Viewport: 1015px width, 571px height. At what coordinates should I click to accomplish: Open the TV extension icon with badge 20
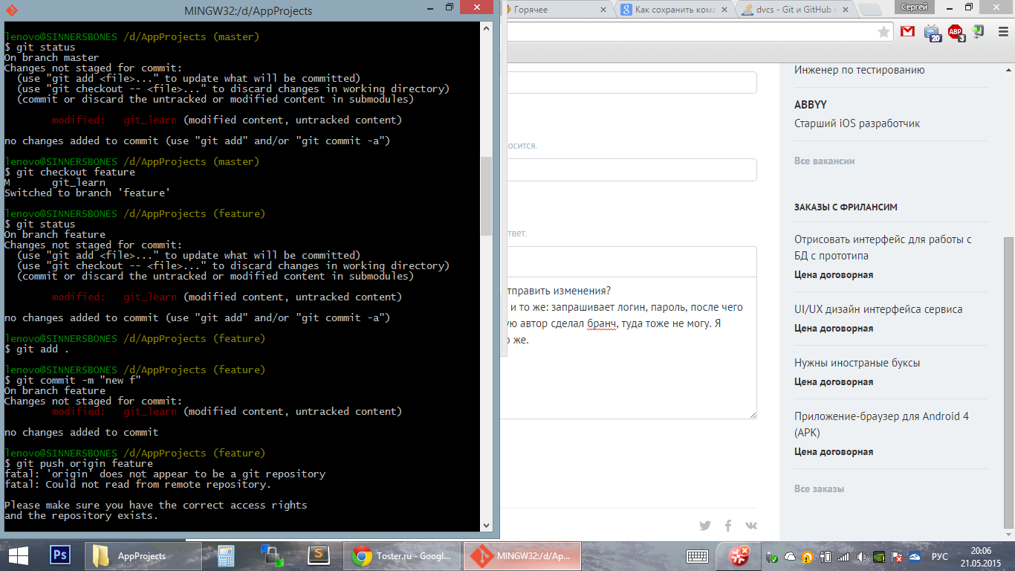click(932, 32)
